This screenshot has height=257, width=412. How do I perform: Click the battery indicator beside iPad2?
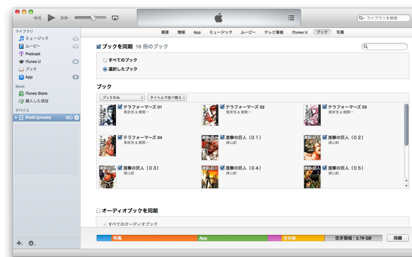pyautogui.click(x=69, y=118)
